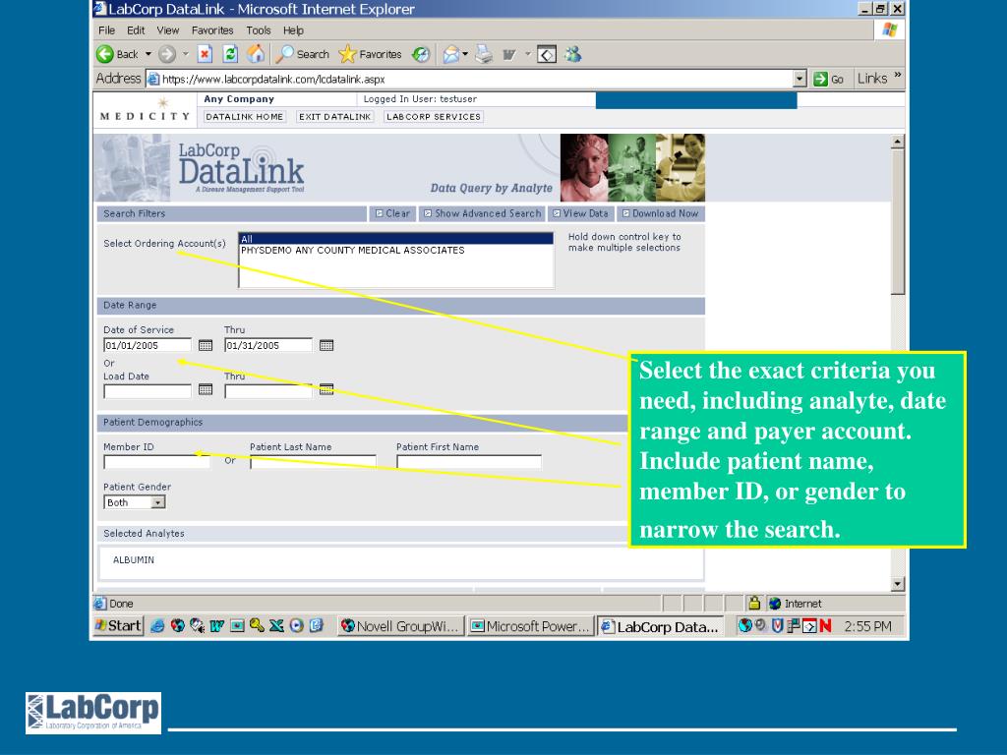The width and height of the screenshot is (1007, 755).
Task: Click Show Advanced Search
Action: [x=482, y=213]
